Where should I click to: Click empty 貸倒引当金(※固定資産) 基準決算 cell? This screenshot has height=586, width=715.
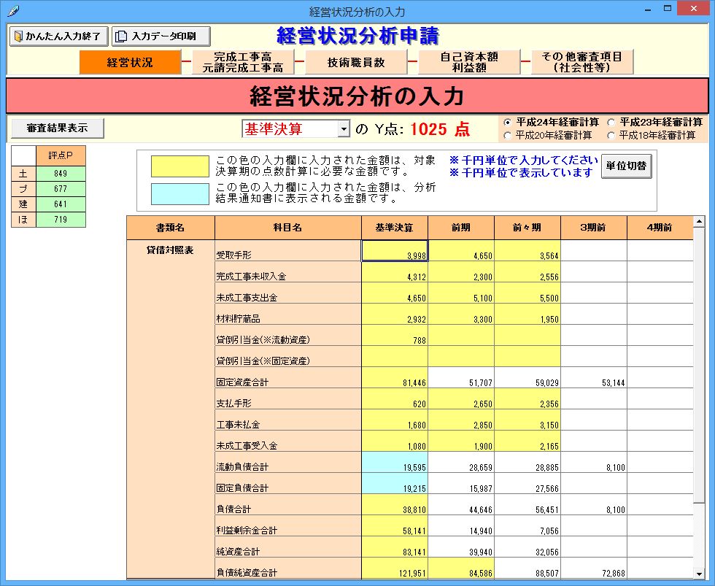(x=395, y=357)
